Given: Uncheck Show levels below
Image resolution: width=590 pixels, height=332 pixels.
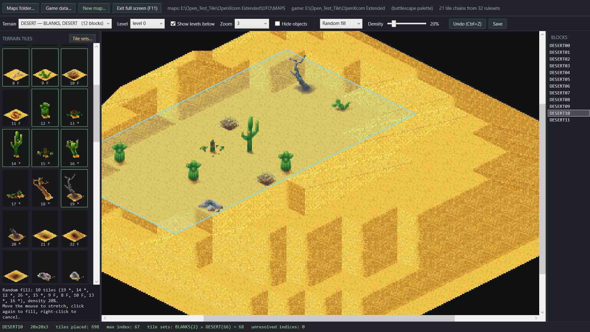Looking at the screenshot, I should pos(173,24).
